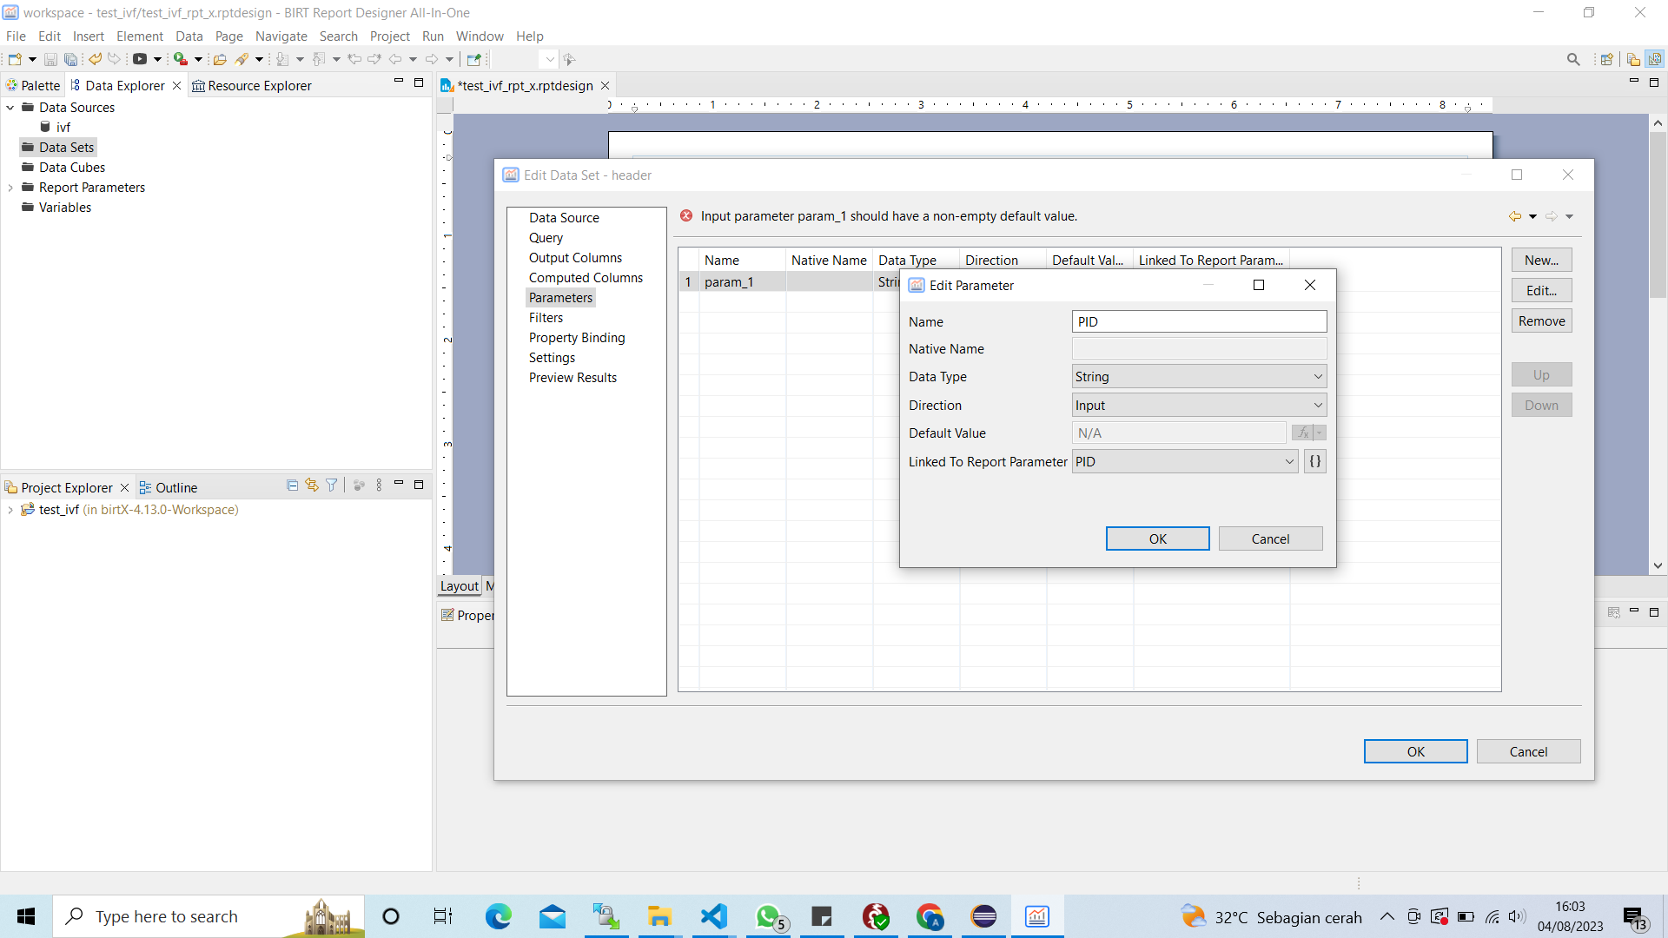The height and width of the screenshot is (938, 1668).
Task: Click the Remove button for parameters
Action: (1541, 321)
